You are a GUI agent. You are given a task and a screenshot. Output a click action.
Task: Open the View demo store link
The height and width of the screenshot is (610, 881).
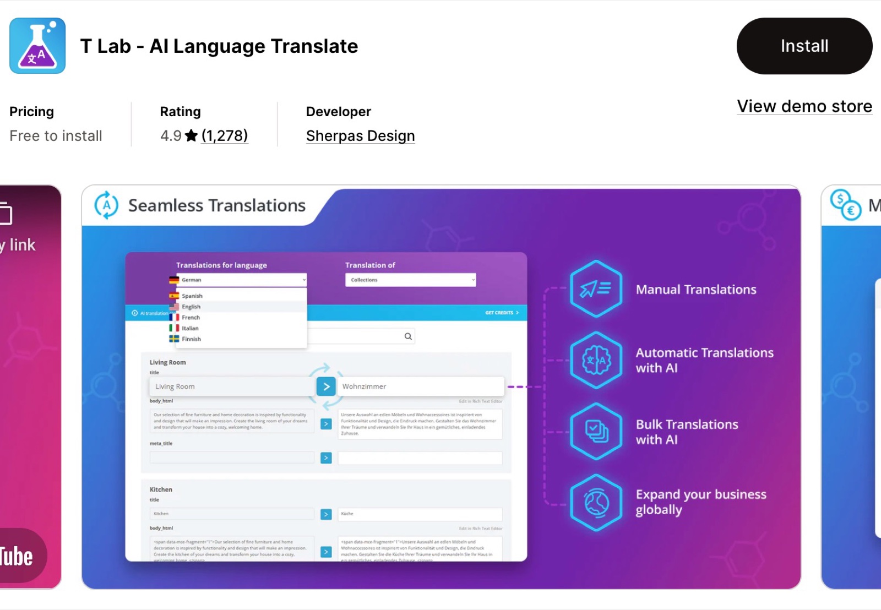804,106
